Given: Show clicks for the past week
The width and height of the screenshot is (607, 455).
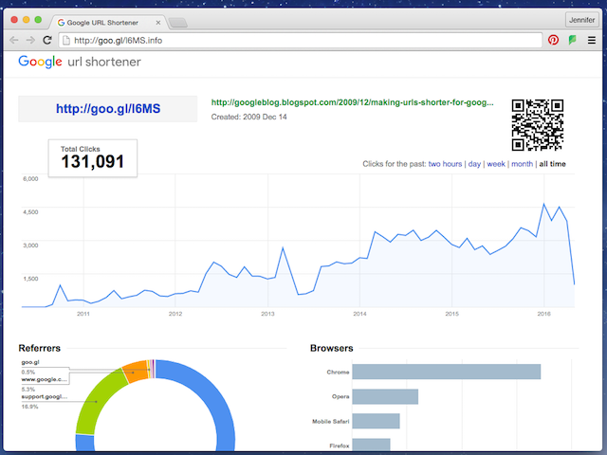Looking at the screenshot, I should click(496, 164).
